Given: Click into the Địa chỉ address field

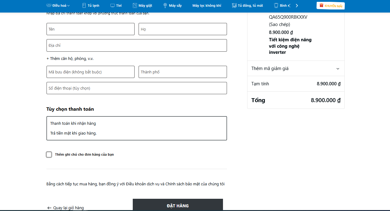Looking at the screenshot, I should click(136, 45).
